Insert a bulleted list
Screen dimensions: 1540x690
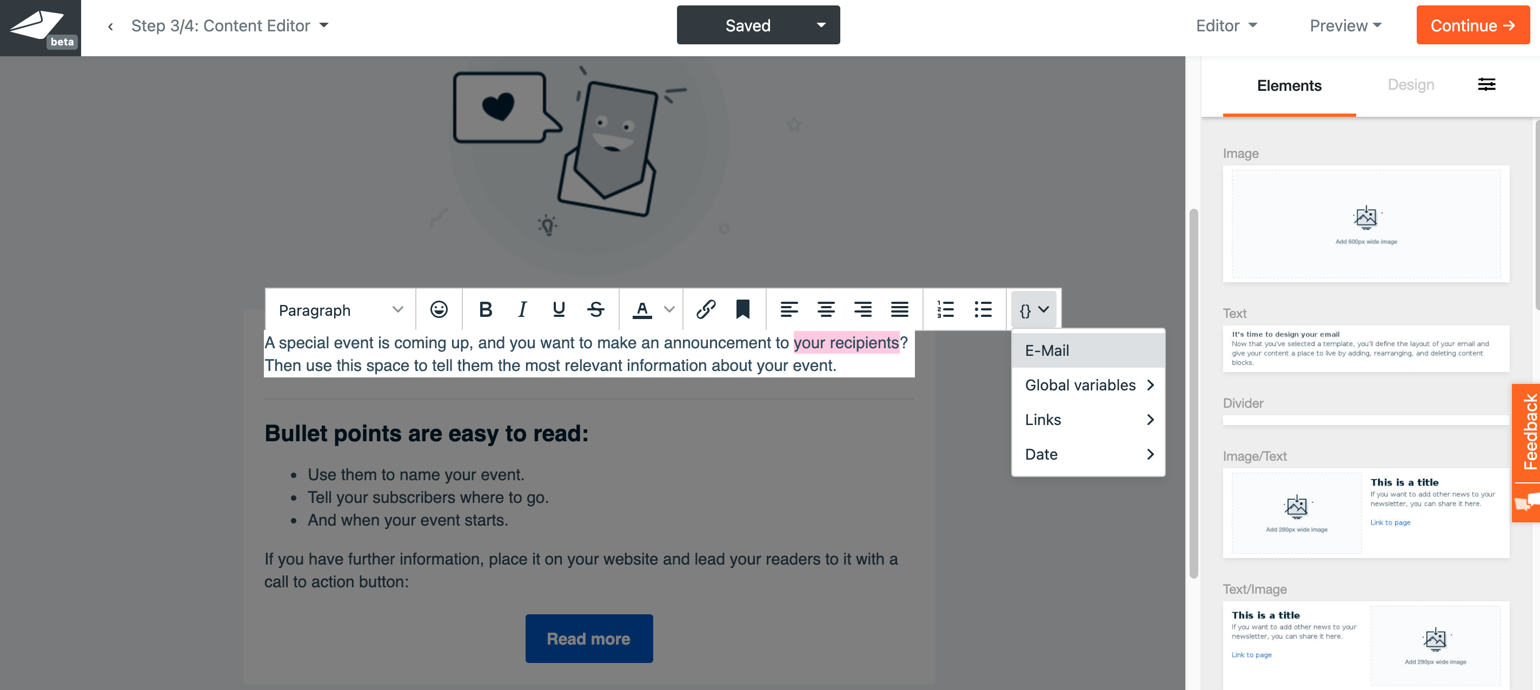coord(982,310)
